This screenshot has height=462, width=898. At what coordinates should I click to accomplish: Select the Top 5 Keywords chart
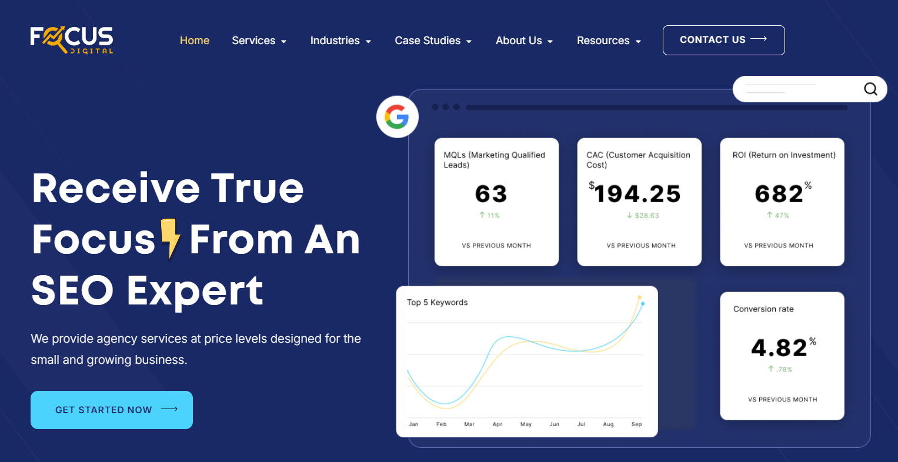[x=527, y=361]
